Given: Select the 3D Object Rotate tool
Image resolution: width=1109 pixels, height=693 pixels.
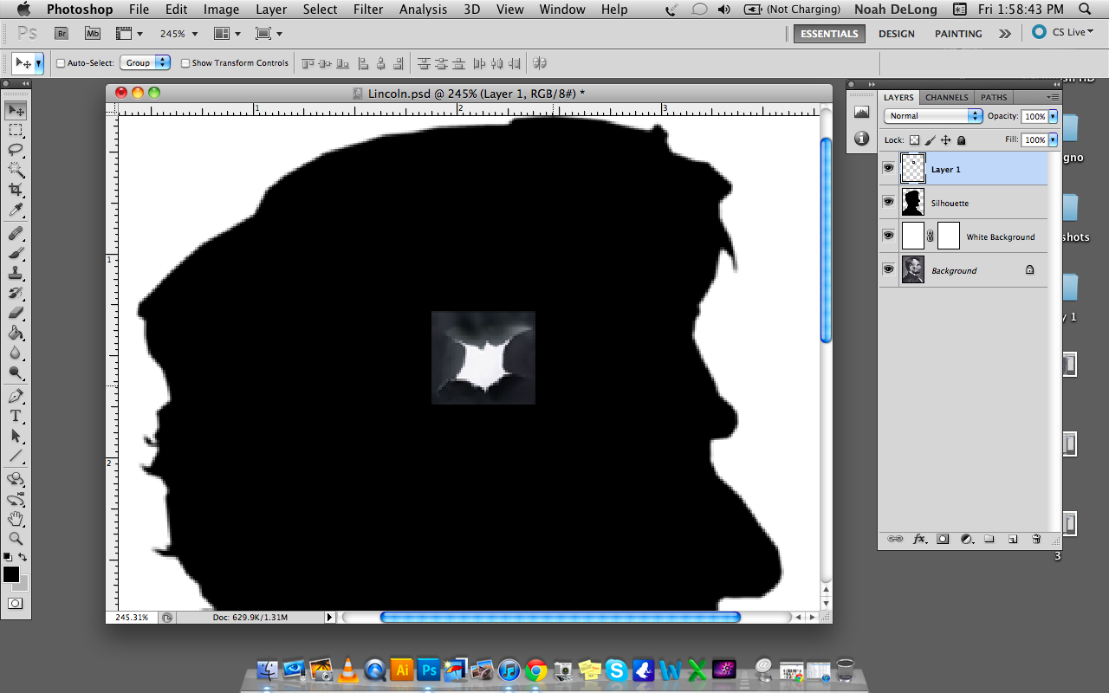Looking at the screenshot, I should (x=16, y=479).
